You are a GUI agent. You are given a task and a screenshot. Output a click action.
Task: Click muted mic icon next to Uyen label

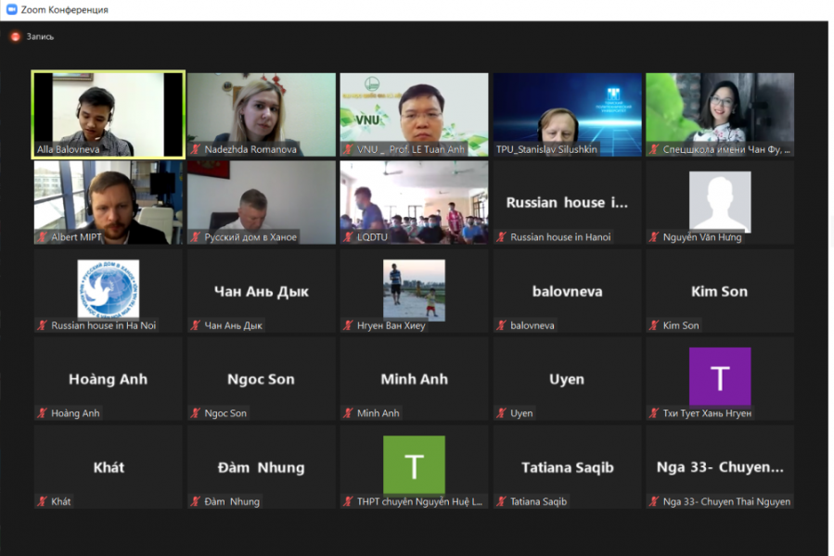click(x=502, y=414)
